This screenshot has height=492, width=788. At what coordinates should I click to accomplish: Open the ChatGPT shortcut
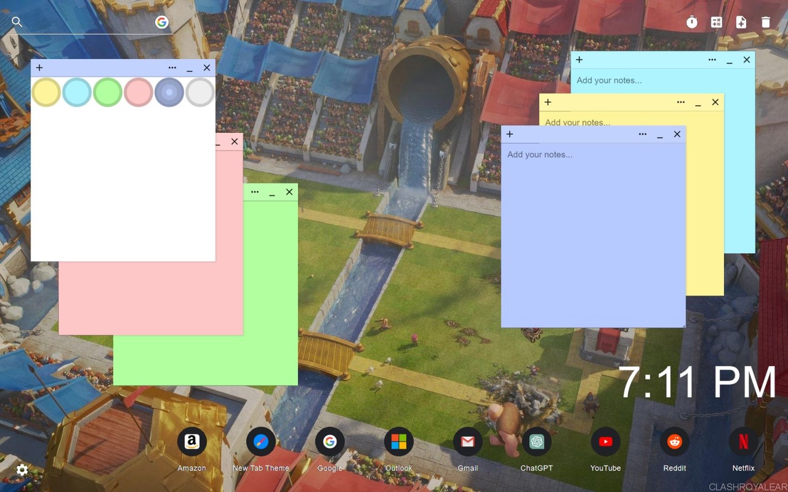pos(537,442)
